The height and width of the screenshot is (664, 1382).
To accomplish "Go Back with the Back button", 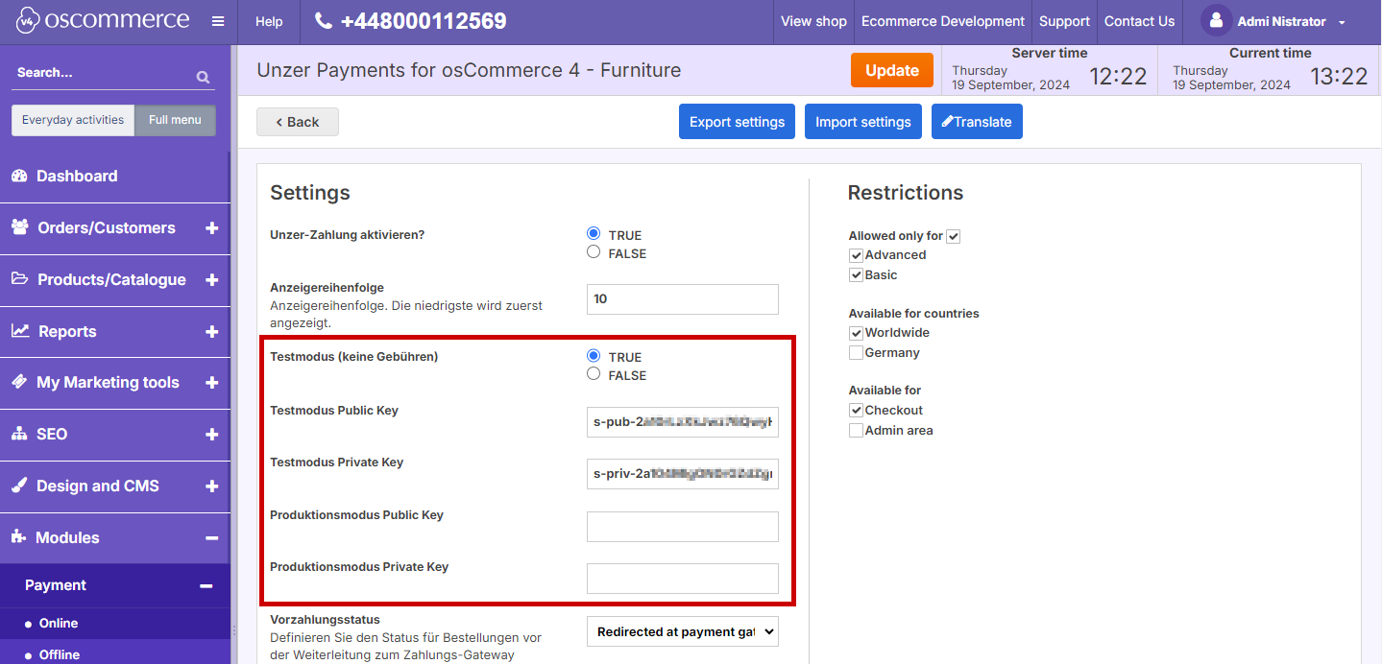I will pyautogui.click(x=298, y=122).
